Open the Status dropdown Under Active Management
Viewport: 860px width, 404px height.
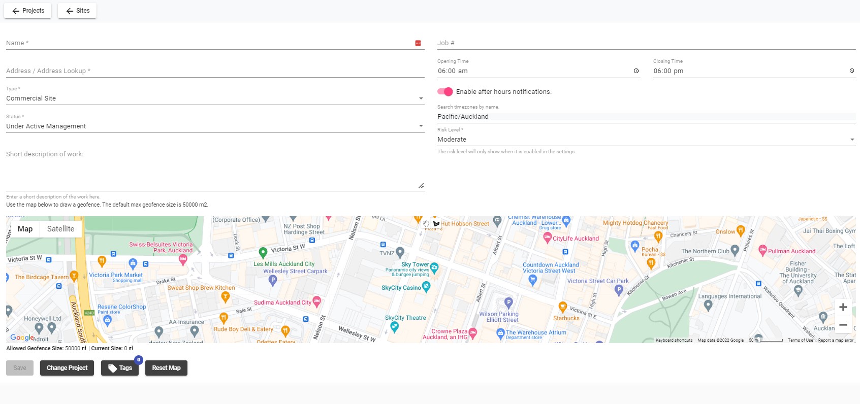[x=215, y=126]
